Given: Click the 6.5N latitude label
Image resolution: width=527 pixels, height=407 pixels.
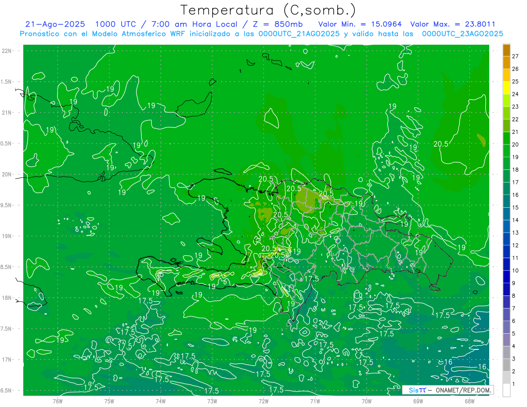Looking at the screenshot, I should (x=6, y=390).
